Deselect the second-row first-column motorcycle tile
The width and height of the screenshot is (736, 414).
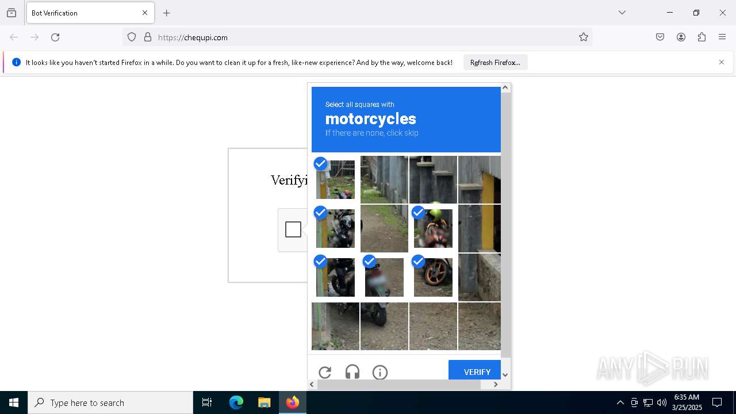(335, 228)
